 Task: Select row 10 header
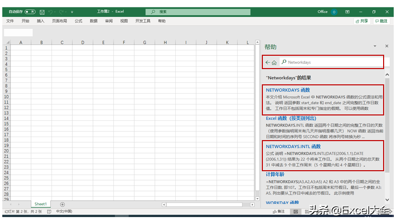pos(6,97)
